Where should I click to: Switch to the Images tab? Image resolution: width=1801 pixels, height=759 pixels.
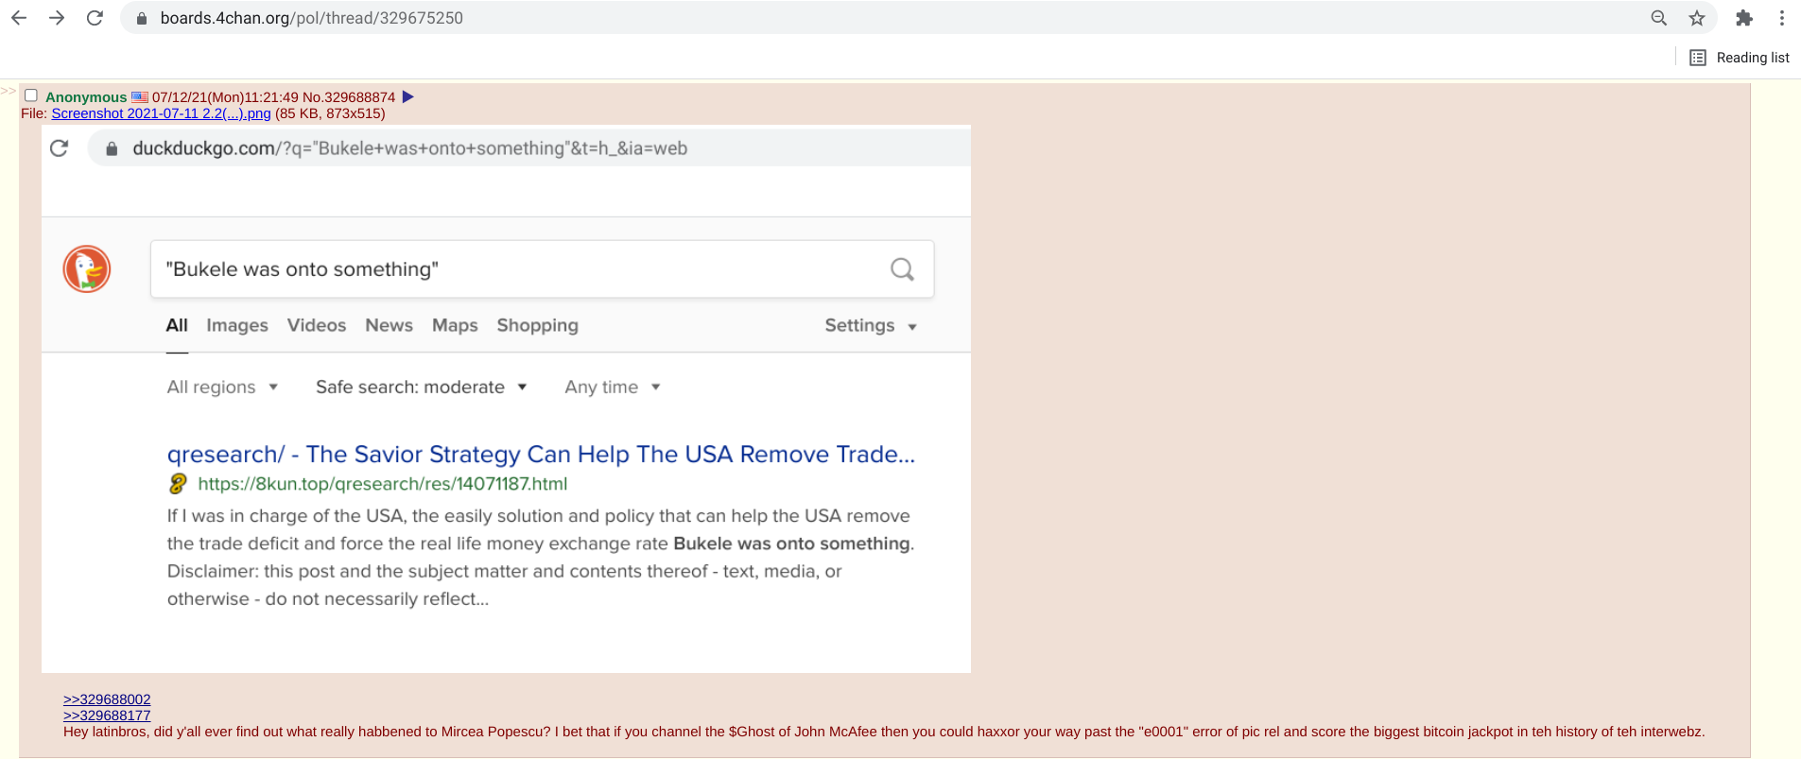coord(237,325)
